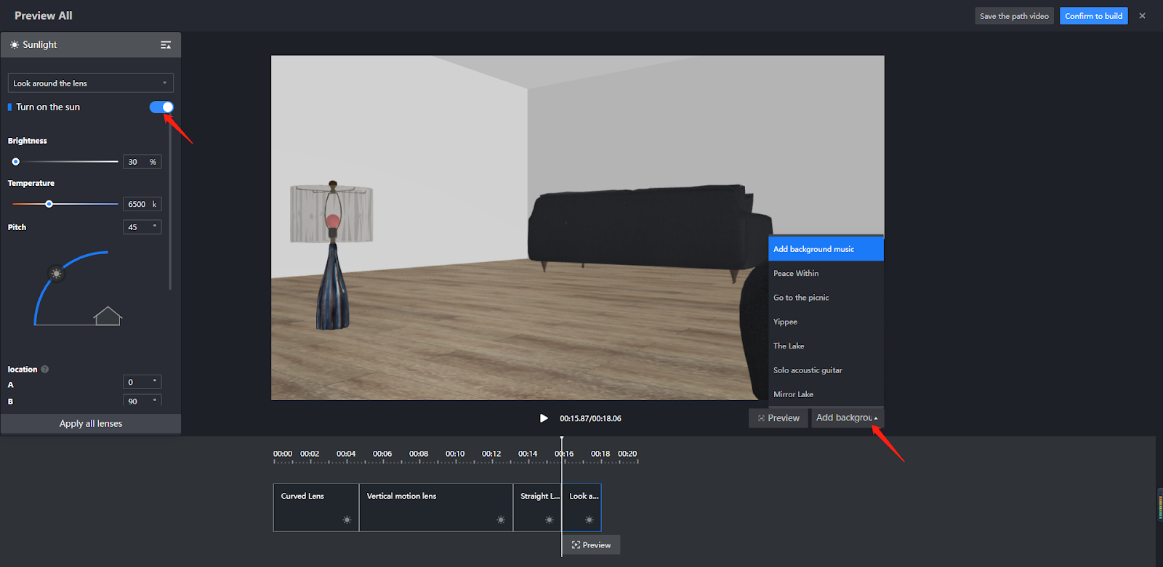Viewport: 1163px width, 567px height.
Task: Click Apply all lenses button
Action: [x=91, y=424]
